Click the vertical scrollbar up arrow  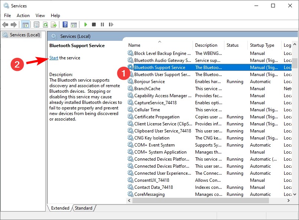pyautogui.click(x=295, y=44)
